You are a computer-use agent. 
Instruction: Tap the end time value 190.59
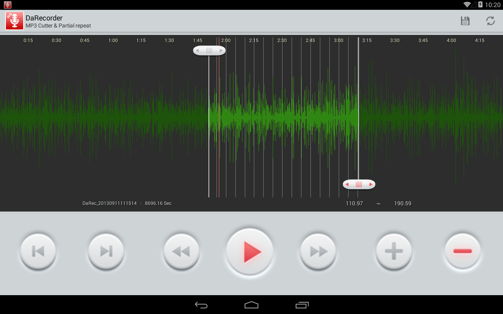tap(403, 203)
